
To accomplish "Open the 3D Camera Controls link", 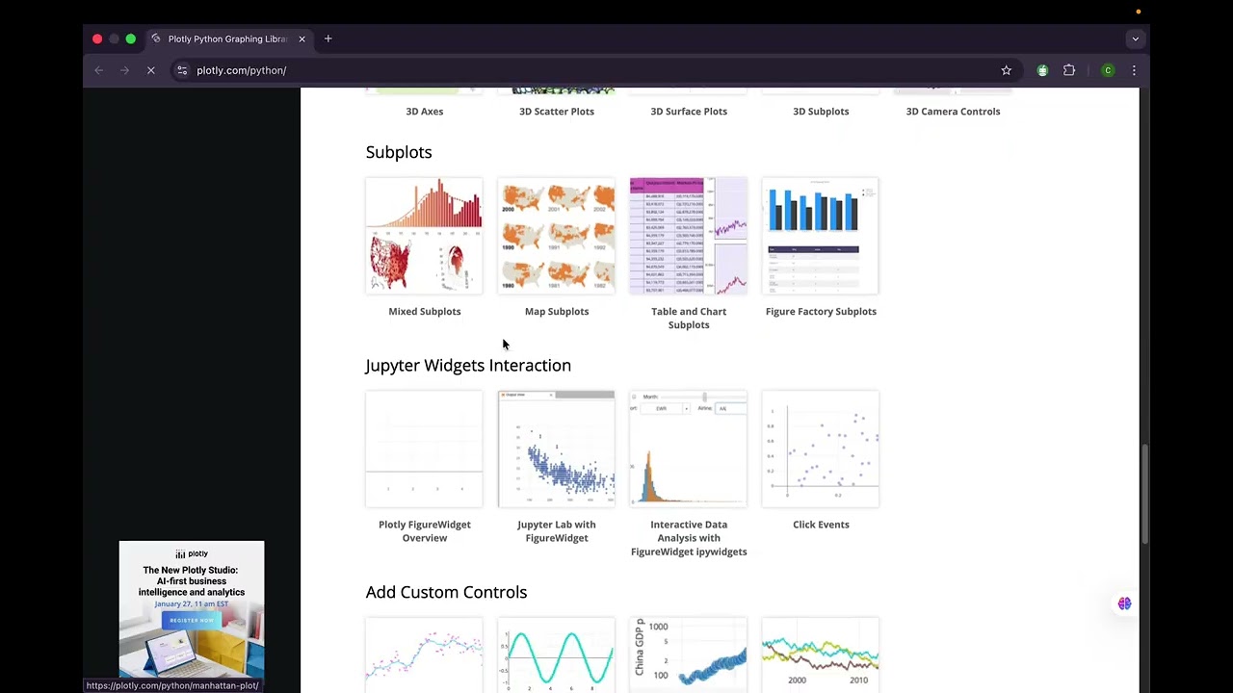I will point(953,111).
